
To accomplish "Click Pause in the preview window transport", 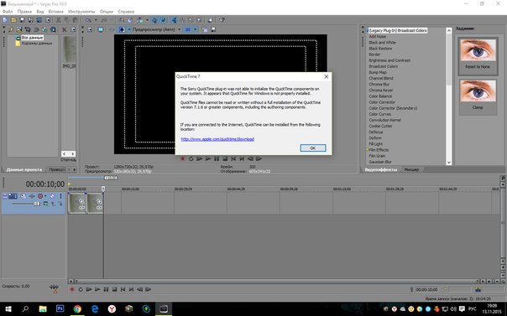I will tap(217, 158).
